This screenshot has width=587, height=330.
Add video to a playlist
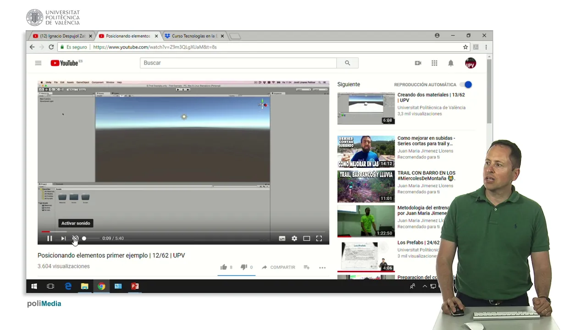click(x=306, y=267)
